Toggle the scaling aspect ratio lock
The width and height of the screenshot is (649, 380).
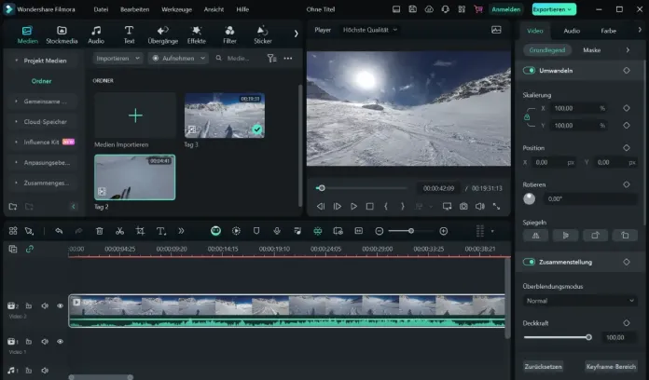pos(527,117)
